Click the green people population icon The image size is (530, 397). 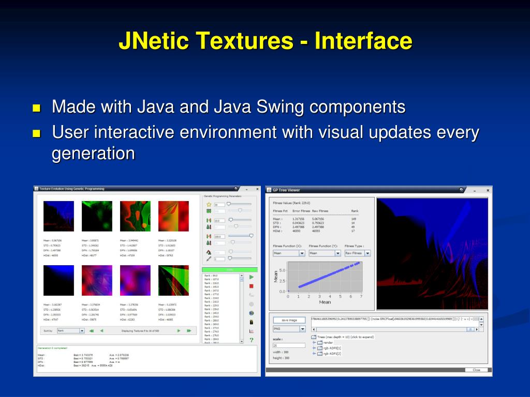(x=209, y=211)
